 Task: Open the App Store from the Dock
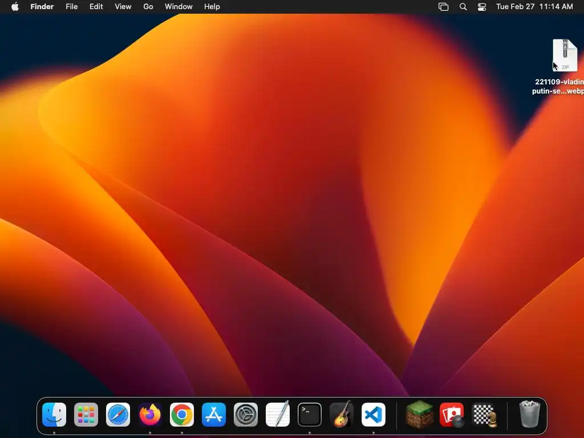coord(214,415)
